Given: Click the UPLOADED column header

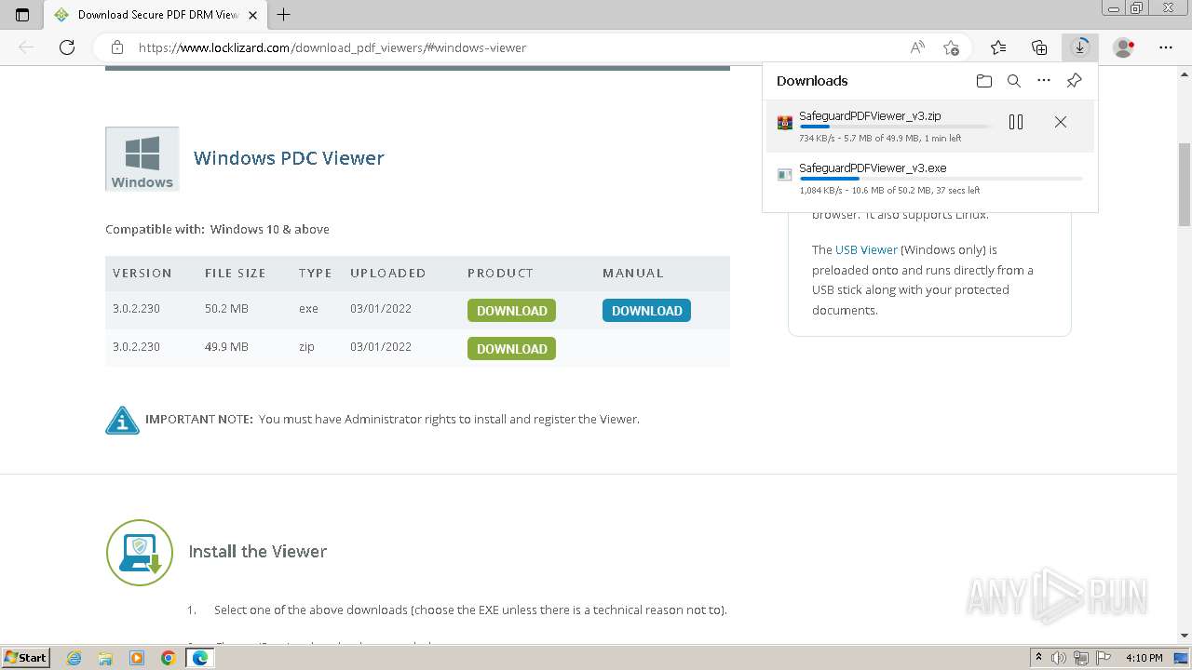Looking at the screenshot, I should [x=387, y=273].
